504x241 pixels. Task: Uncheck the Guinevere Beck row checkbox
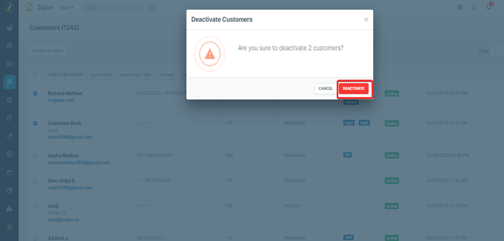pos(35,123)
